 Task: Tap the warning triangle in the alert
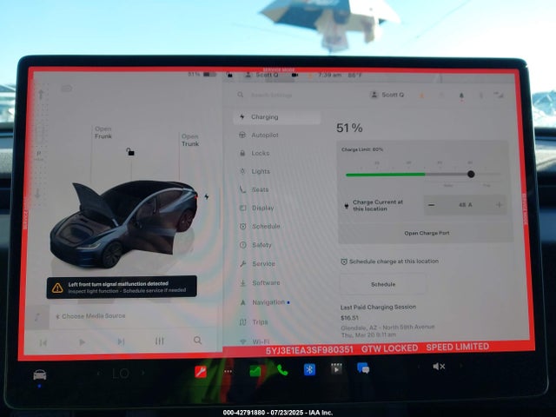pos(57,288)
